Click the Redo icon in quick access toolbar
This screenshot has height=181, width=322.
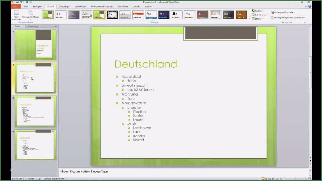27,2
